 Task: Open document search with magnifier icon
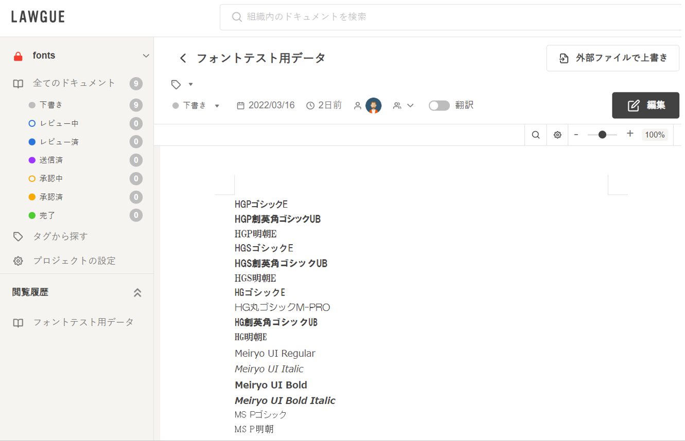[536, 135]
